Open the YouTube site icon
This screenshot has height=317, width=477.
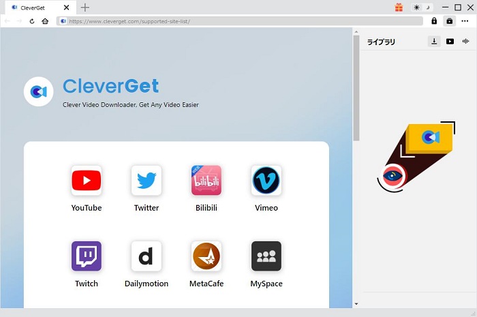[87, 181]
